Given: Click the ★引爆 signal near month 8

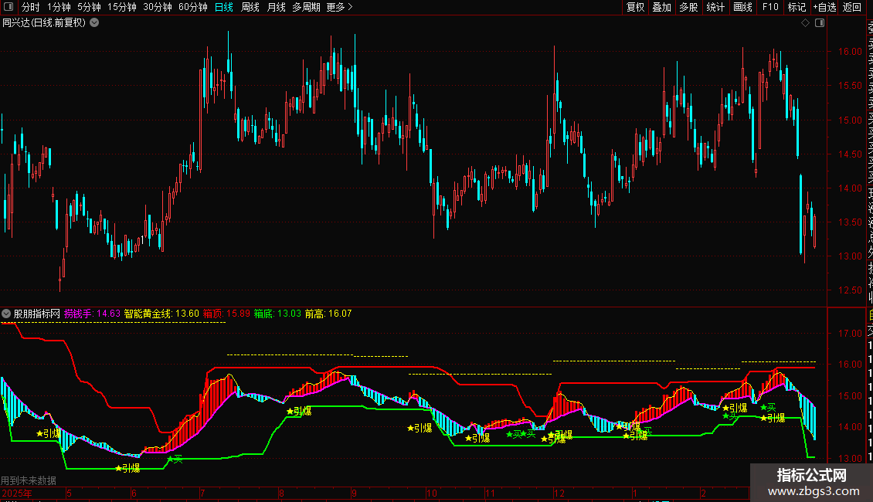Looking at the screenshot, I should click(x=299, y=412).
